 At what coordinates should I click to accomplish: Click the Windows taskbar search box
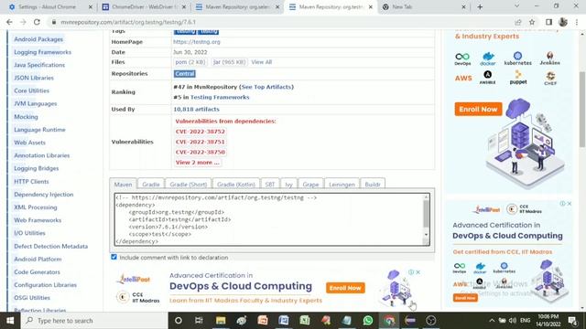pos(94,321)
